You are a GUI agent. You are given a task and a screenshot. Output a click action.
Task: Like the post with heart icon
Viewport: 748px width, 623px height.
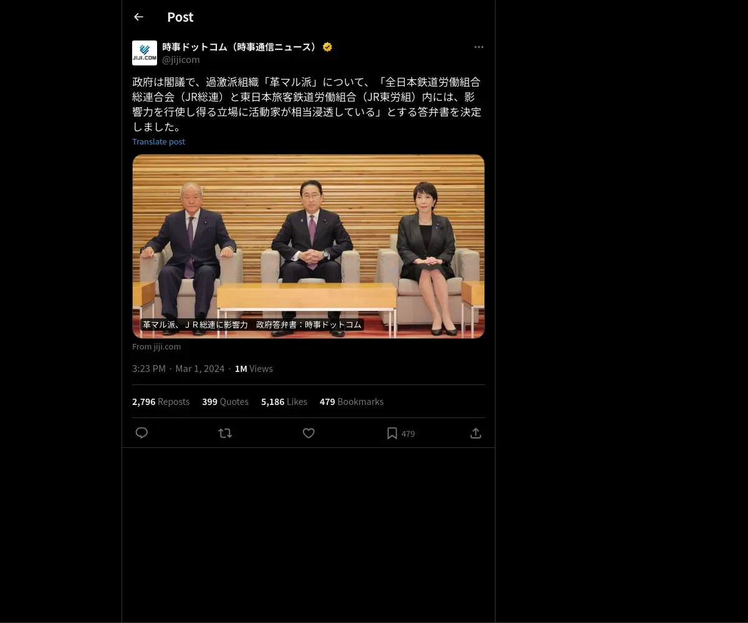coord(309,433)
